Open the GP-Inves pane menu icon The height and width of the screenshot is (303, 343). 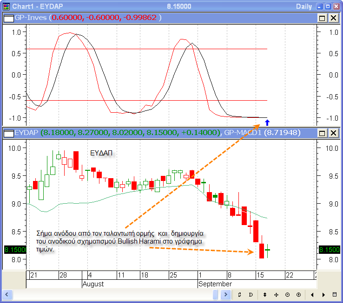(x=8, y=18)
